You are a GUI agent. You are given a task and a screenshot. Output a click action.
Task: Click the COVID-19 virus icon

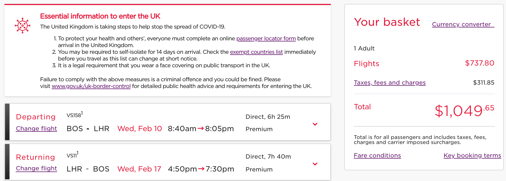[22, 26]
